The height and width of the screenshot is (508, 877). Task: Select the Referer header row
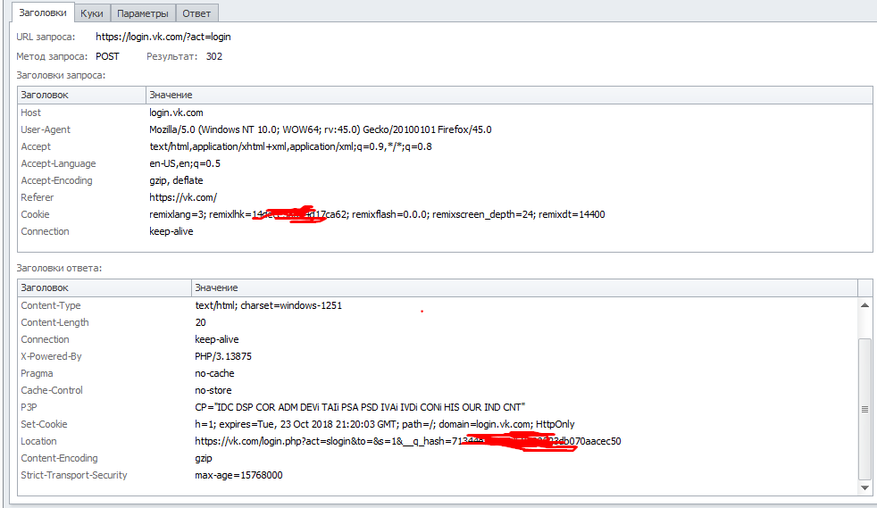445,197
